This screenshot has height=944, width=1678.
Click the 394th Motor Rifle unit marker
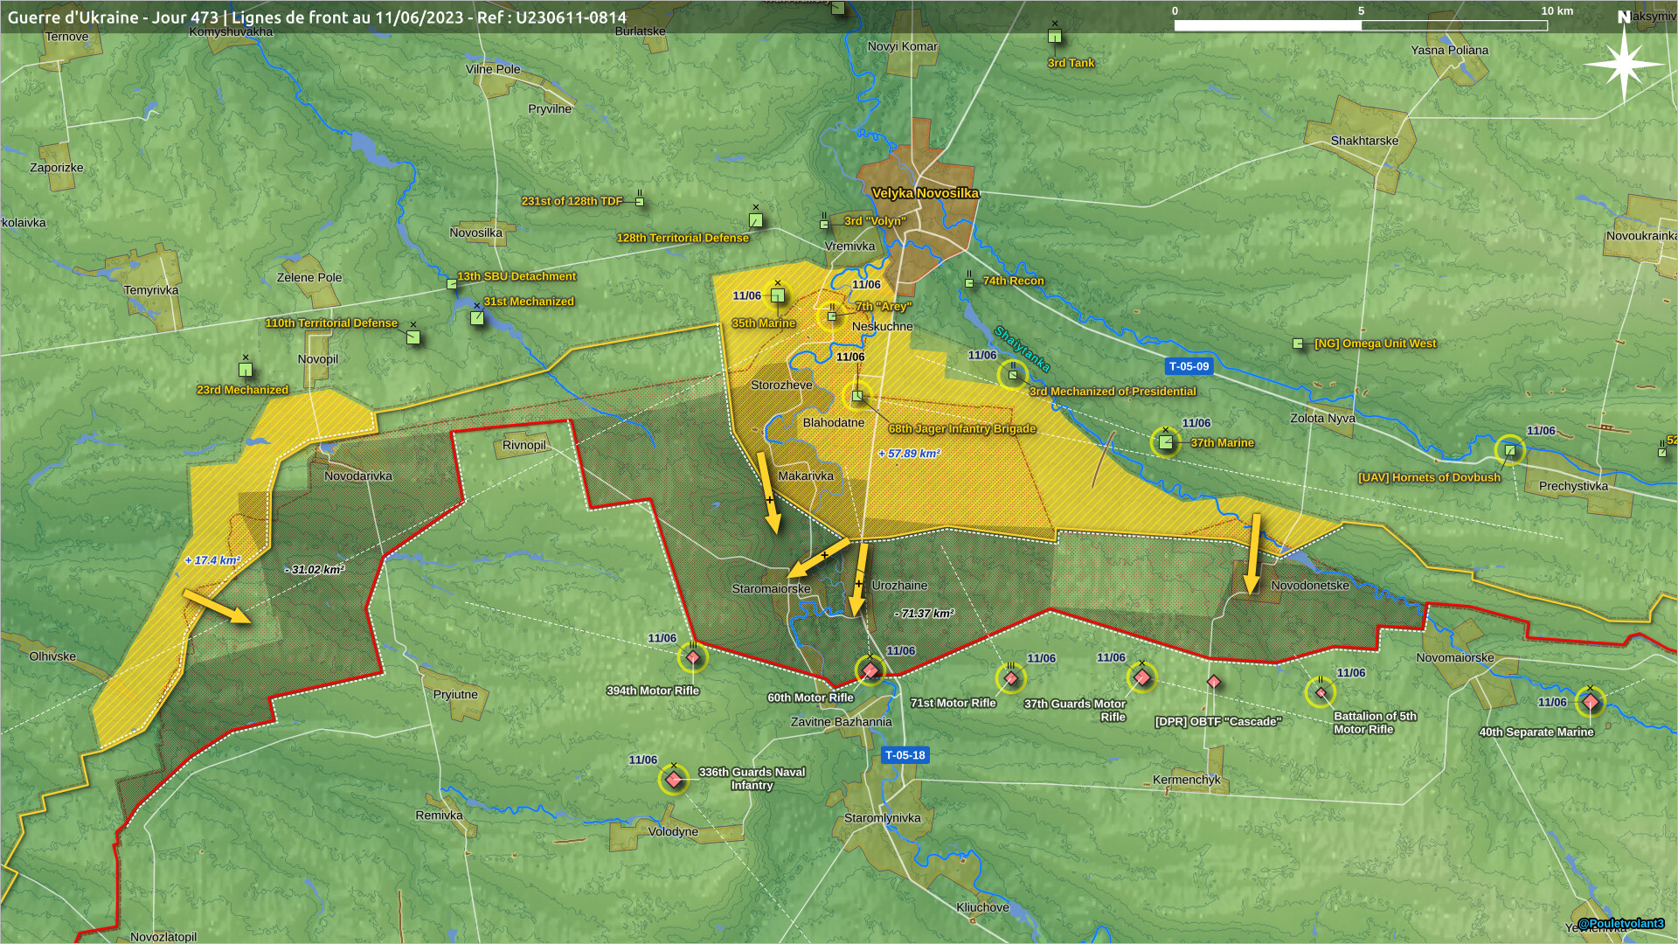[693, 656]
